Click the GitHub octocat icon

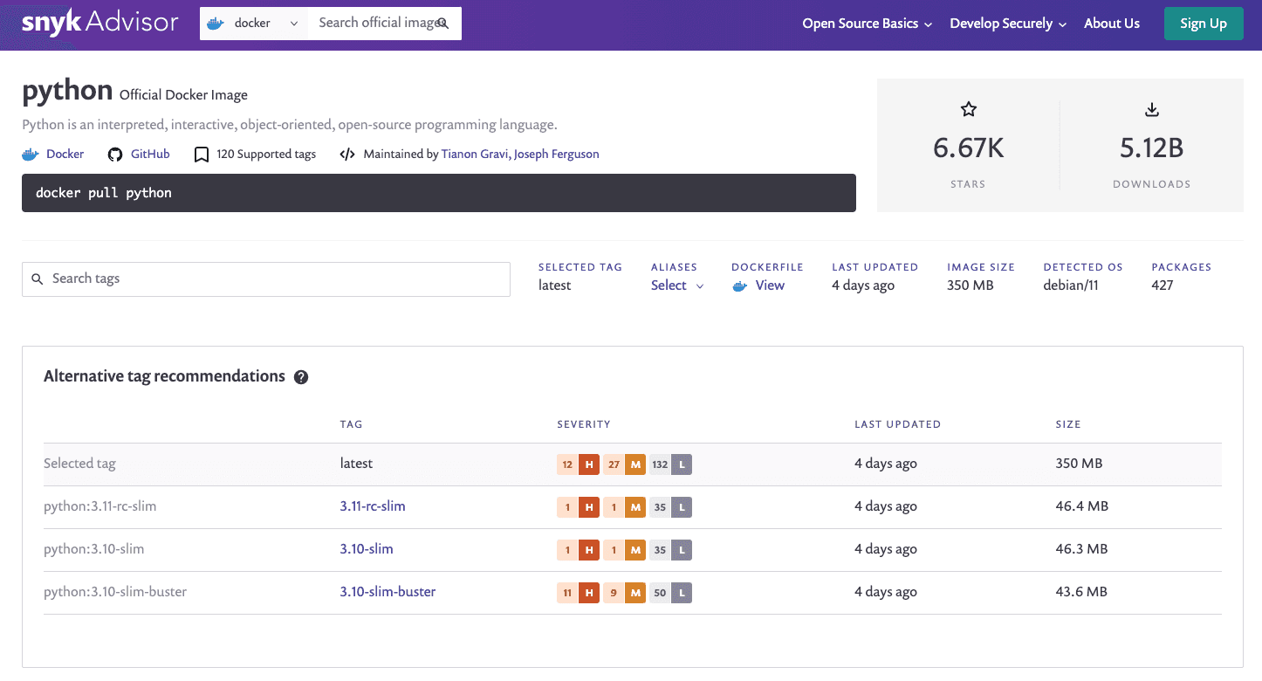pos(115,155)
